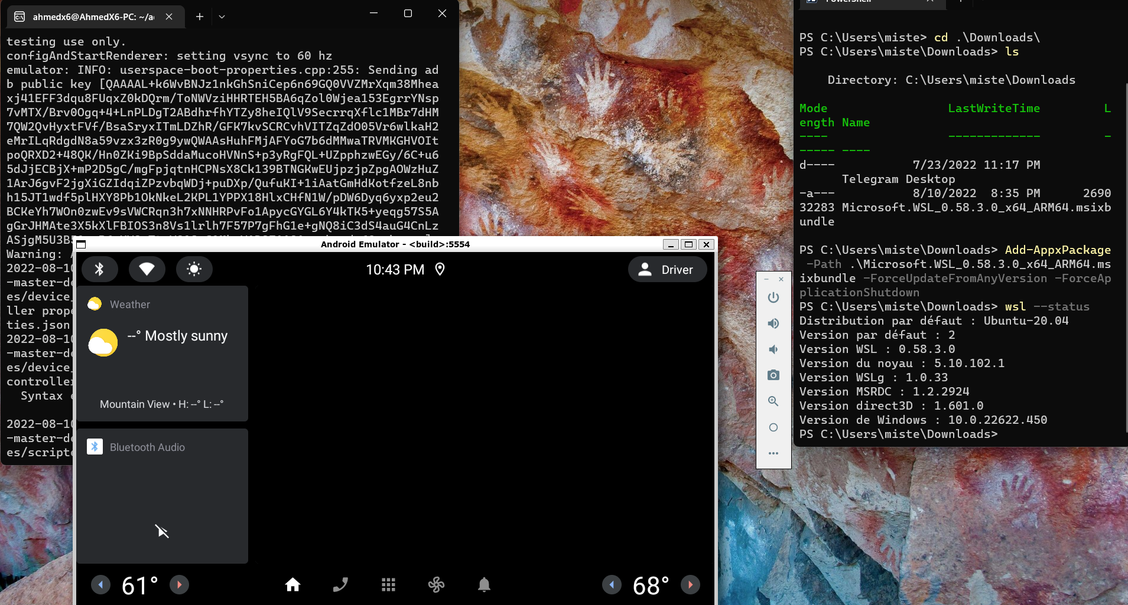Click the PowerShell prompt line to type

click(1005, 434)
